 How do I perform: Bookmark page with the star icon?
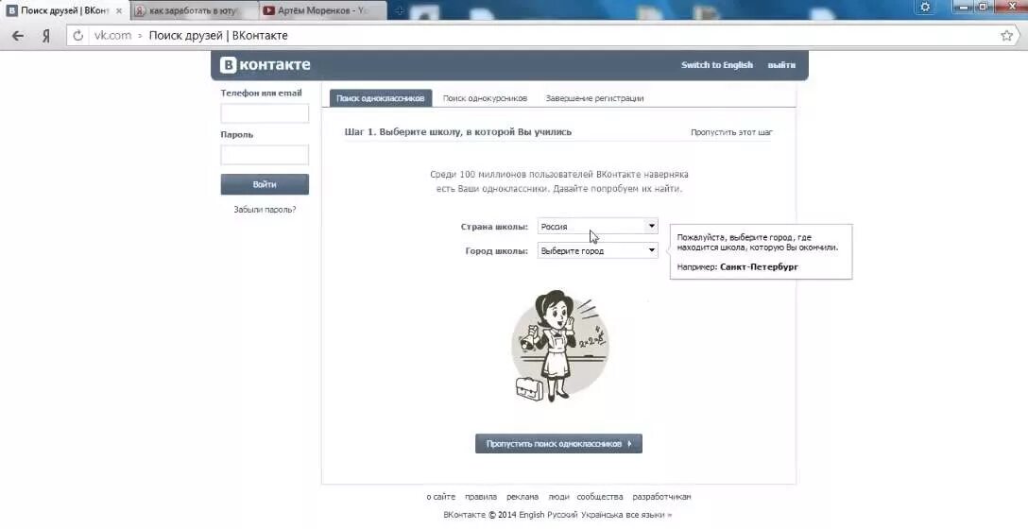tap(1007, 36)
